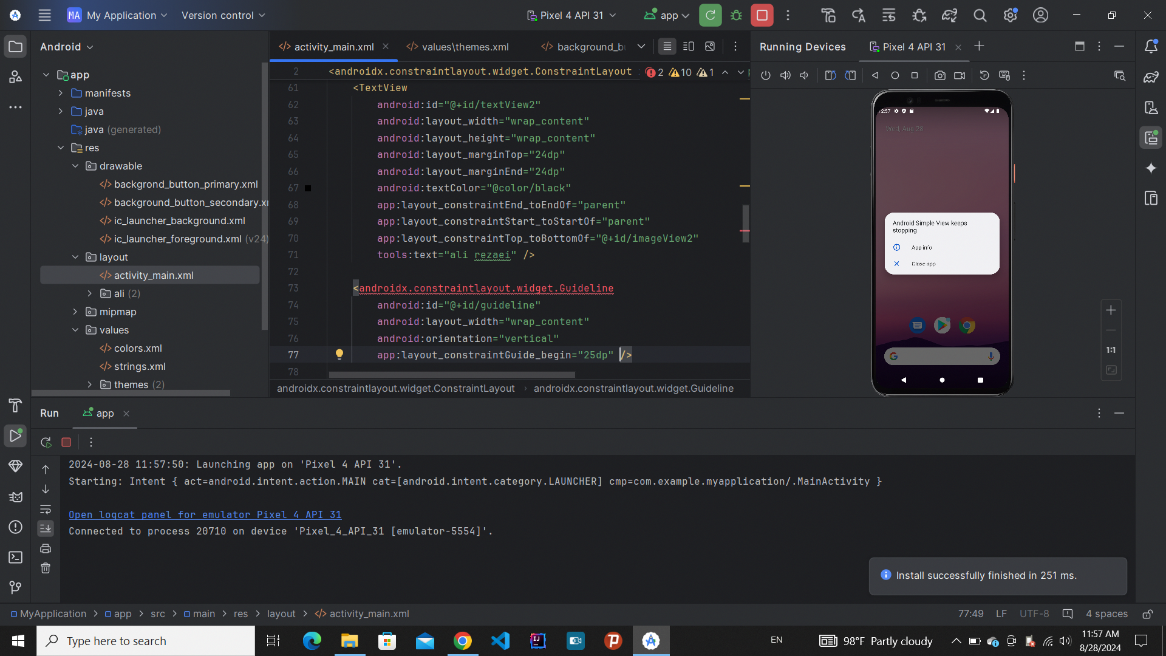Open app run configuration dropdown
This screenshot has width=1166, height=656.
[666, 15]
